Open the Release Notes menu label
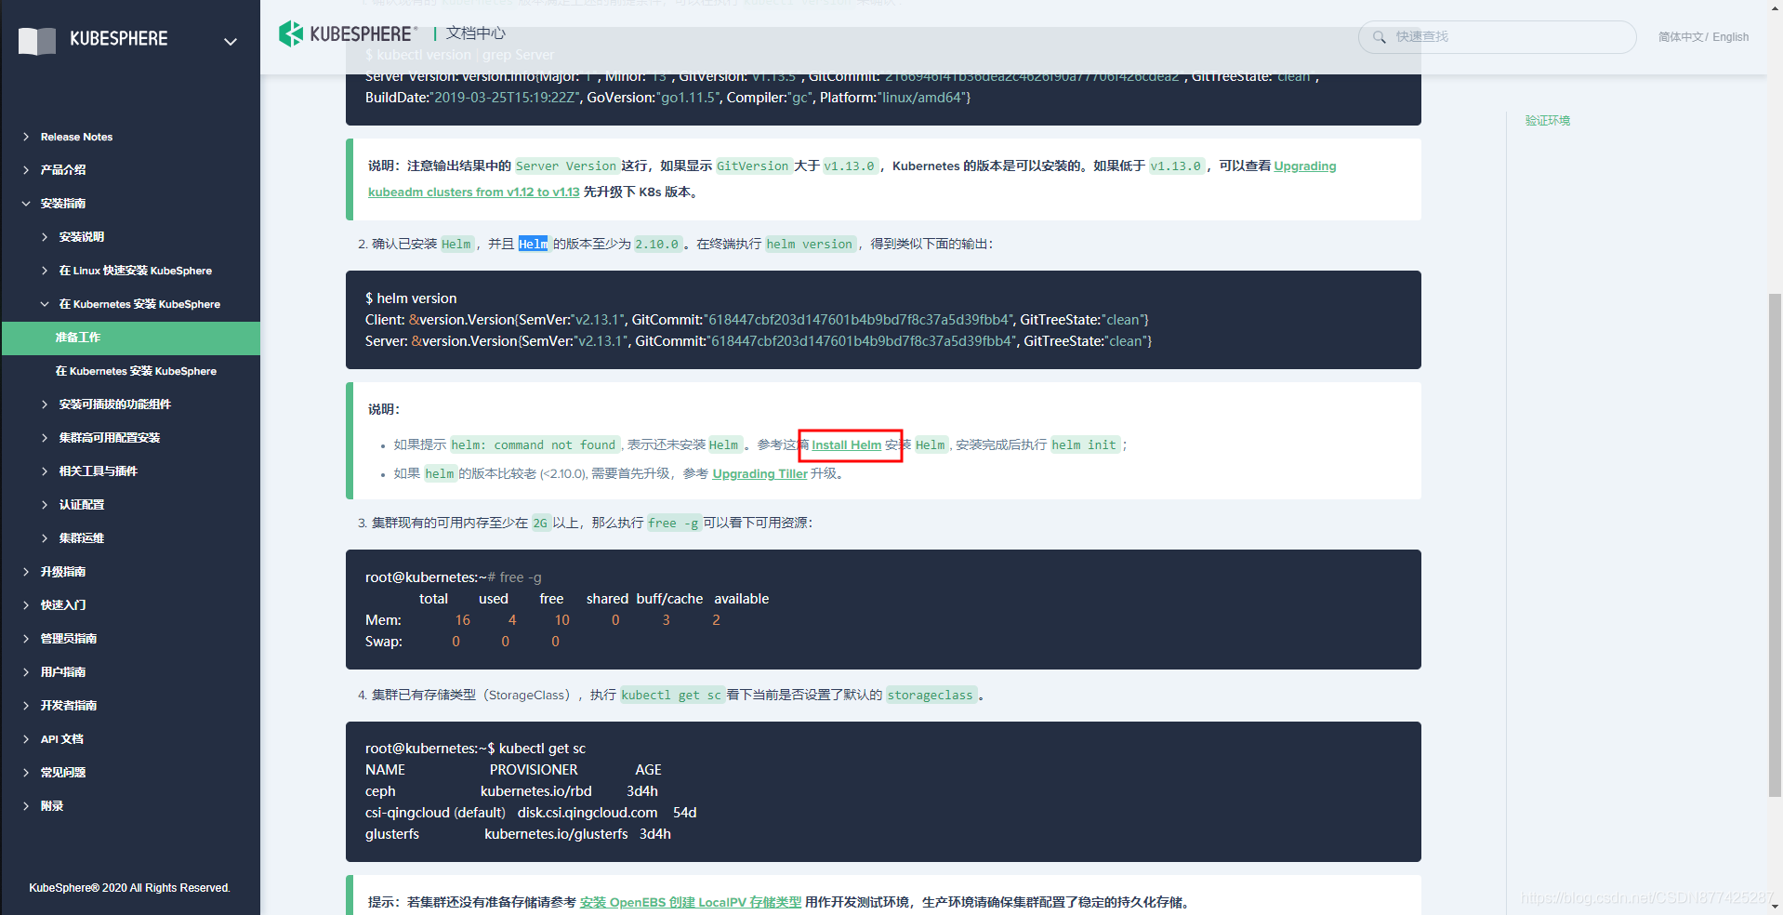 76,137
